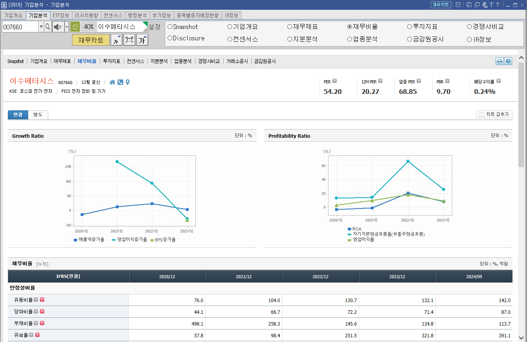This screenshot has width=527, height=342.
Task: Click the ROA legend color marker
Action: click(349, 229)
